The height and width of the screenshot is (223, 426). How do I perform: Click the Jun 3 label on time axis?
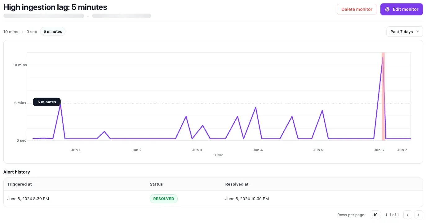coord(197,150)
